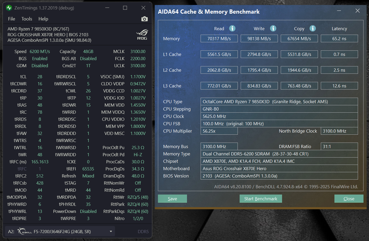Click the Speed value 6200 MT/s
The image size is (369, 241).
[x=40, y=51]
